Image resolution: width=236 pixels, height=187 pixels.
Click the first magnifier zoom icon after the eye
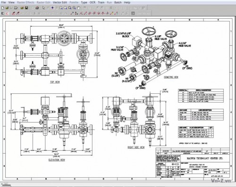(x=61, y=8)
